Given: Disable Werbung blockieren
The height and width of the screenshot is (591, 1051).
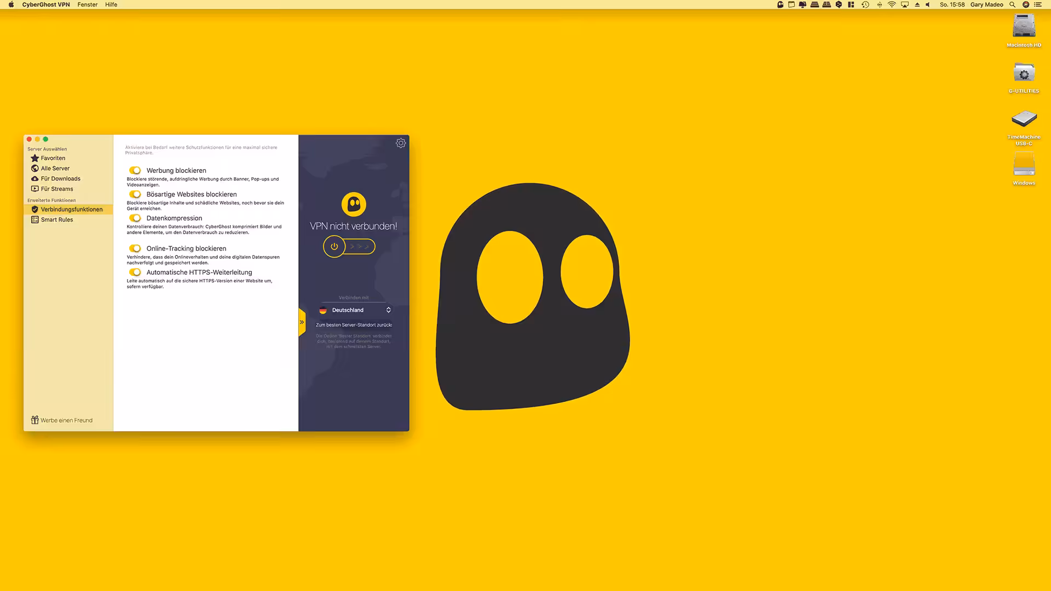Looking at the screenshot, I should (x=135, y=170).
